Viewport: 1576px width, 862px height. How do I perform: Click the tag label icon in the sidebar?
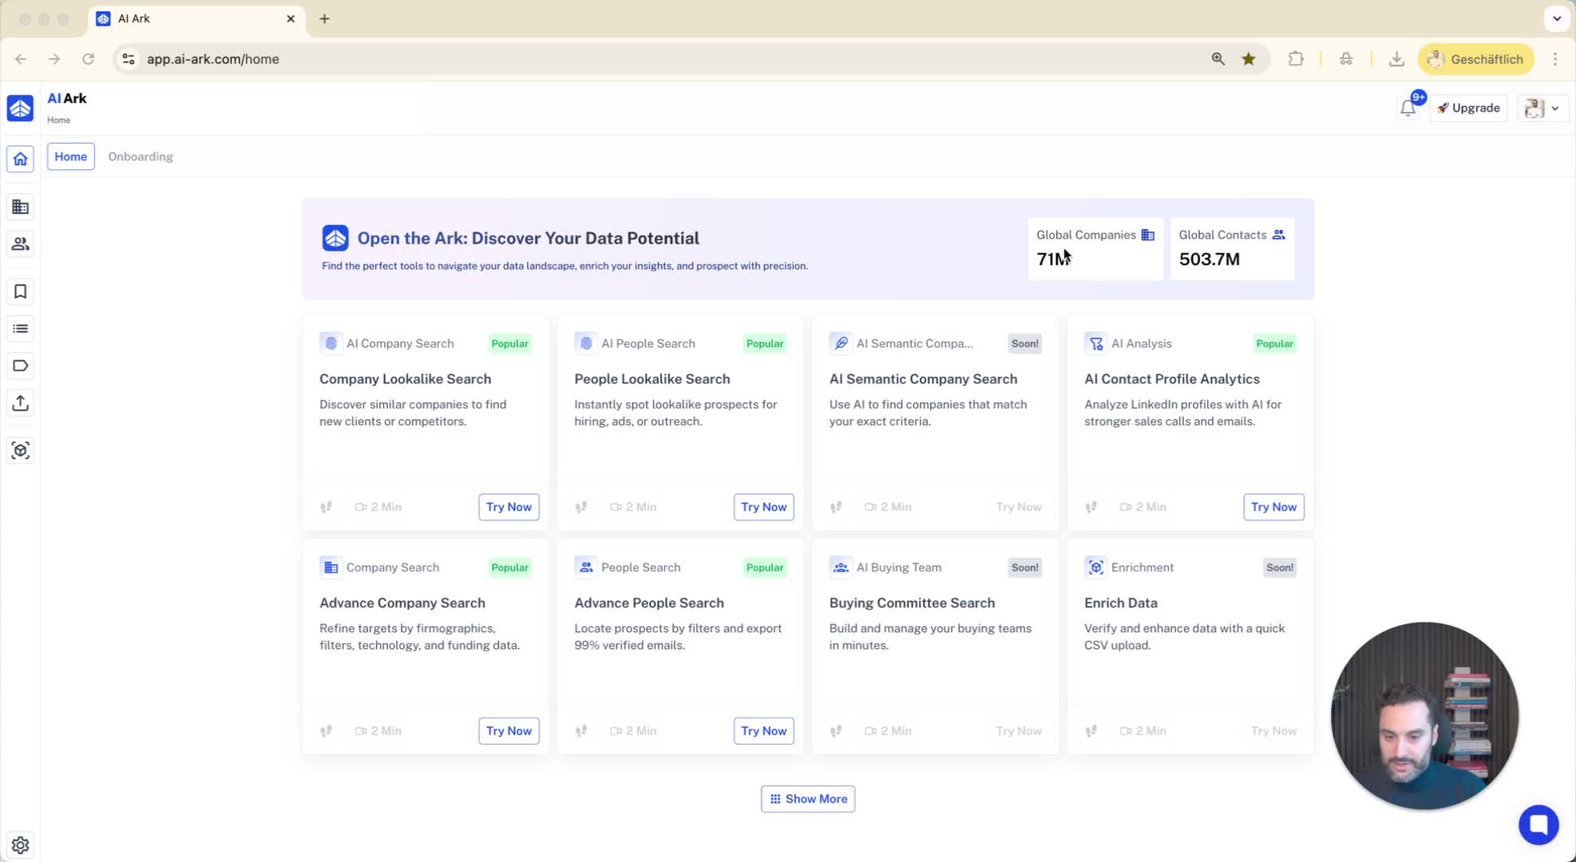tap(21, 366)
